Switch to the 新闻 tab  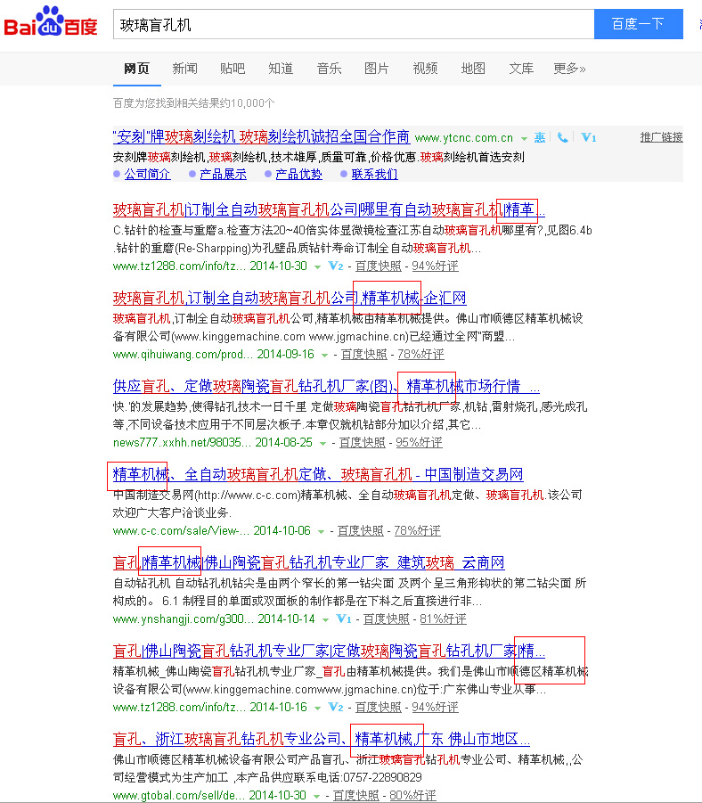coord(184,68)
